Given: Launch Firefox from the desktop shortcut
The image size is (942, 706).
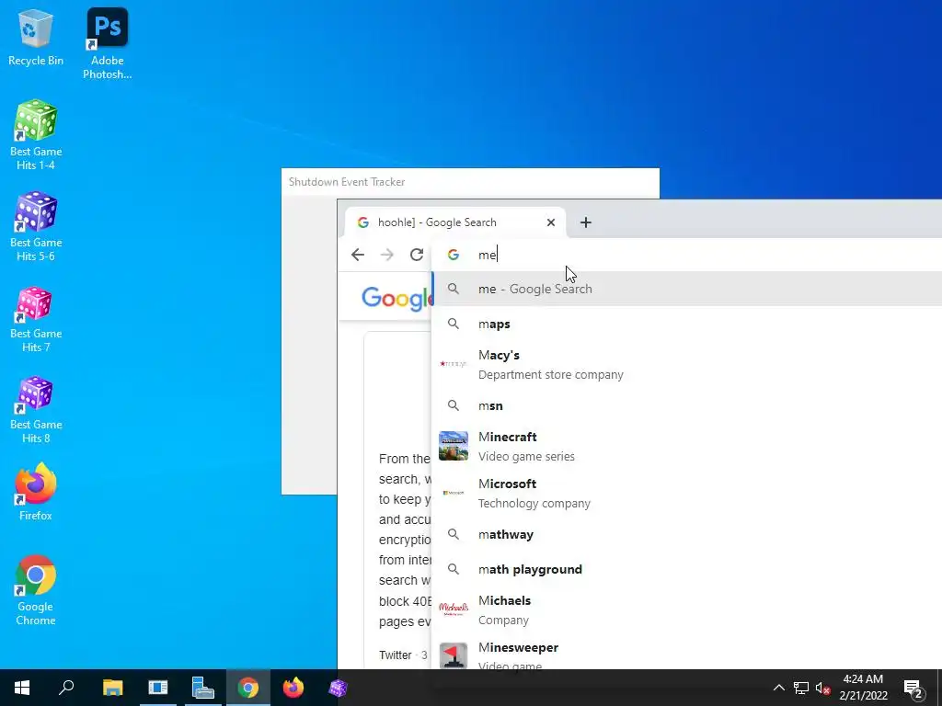Looking at the screenshot, I should click(x=36, y=491).
